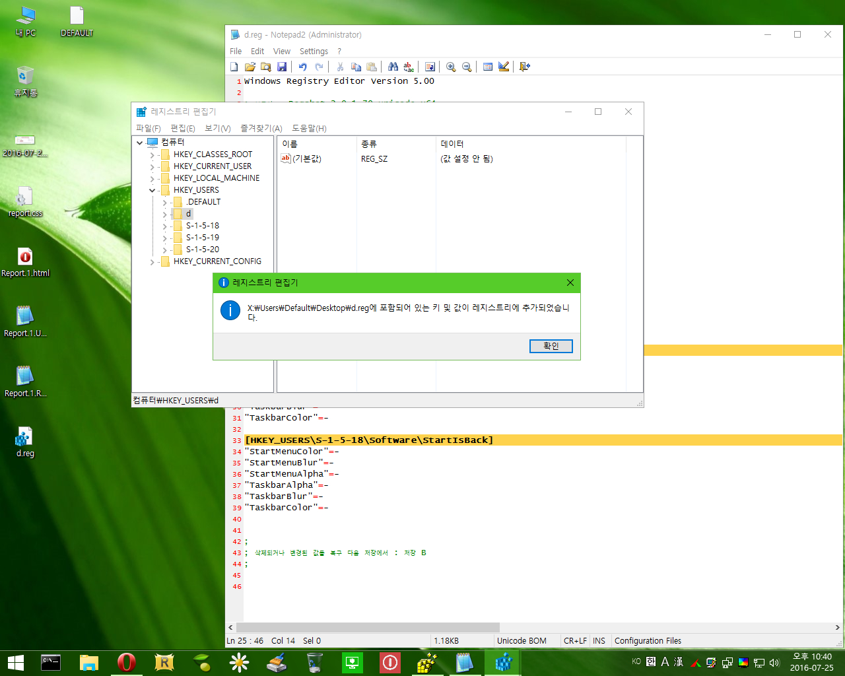Click the Zoom In magnifier in Notepad2
The width and height of the screenshot is (845, 676).
pyautogui.click(x=451, y=67)
